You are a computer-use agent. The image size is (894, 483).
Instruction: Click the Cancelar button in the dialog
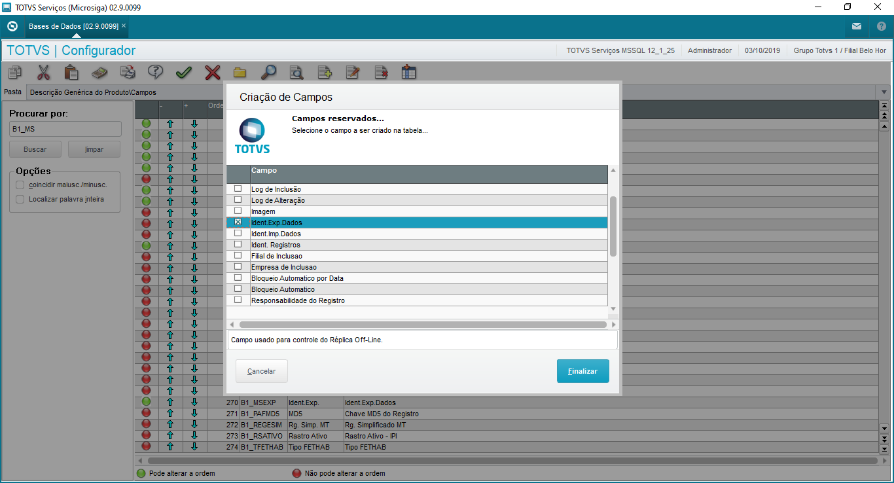tap(261, 371)
